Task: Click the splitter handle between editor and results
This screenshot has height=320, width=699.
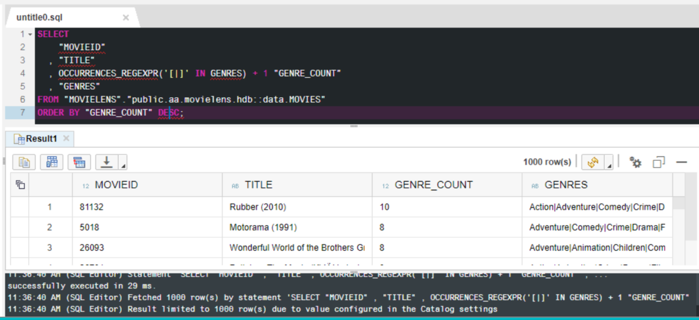Action: (x=354, y=126)
